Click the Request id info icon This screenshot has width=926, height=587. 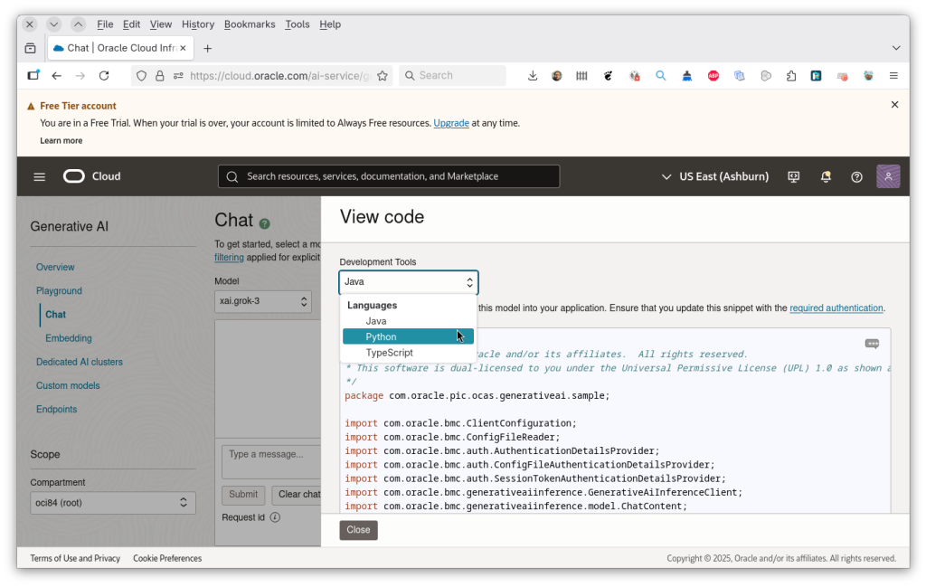click(275, 517)
